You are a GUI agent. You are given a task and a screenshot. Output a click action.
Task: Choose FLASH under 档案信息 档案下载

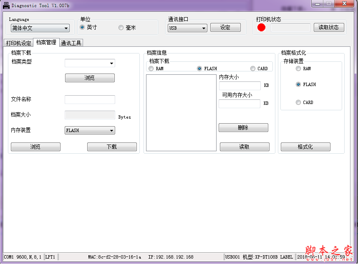(199, 69)
